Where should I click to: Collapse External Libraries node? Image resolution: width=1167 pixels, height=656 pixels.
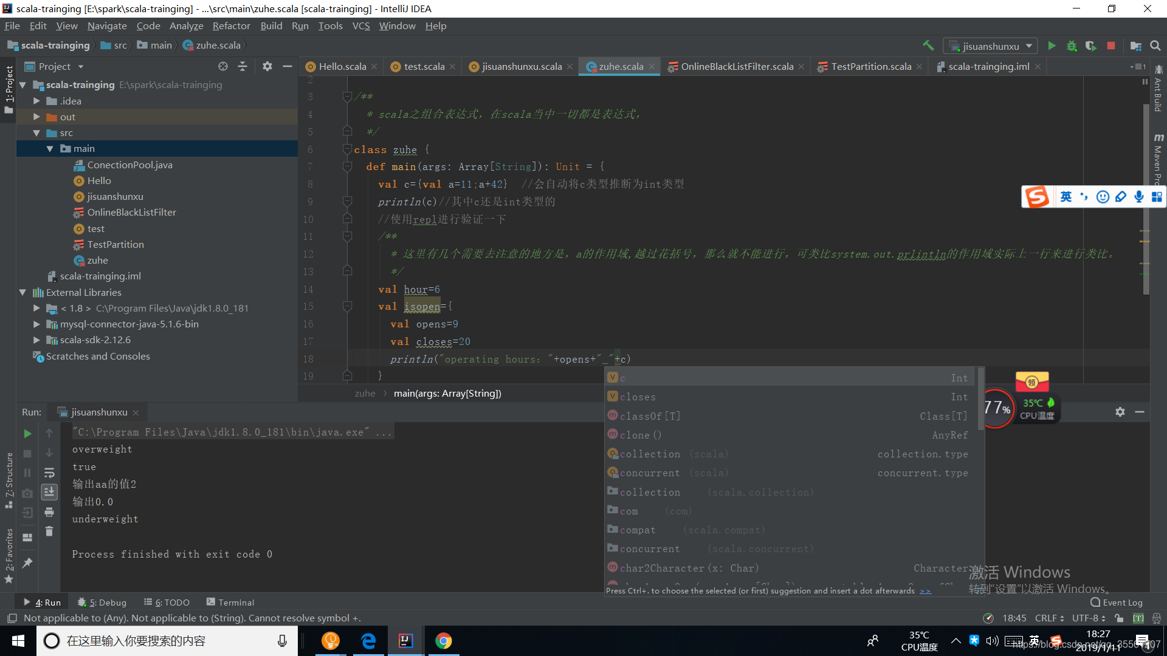pos(23,293)
